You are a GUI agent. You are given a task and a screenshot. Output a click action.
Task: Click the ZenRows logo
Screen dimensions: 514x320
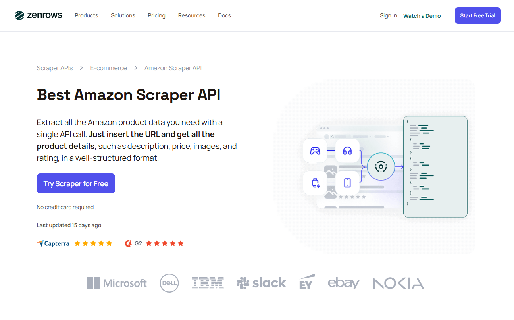[38, 15]
